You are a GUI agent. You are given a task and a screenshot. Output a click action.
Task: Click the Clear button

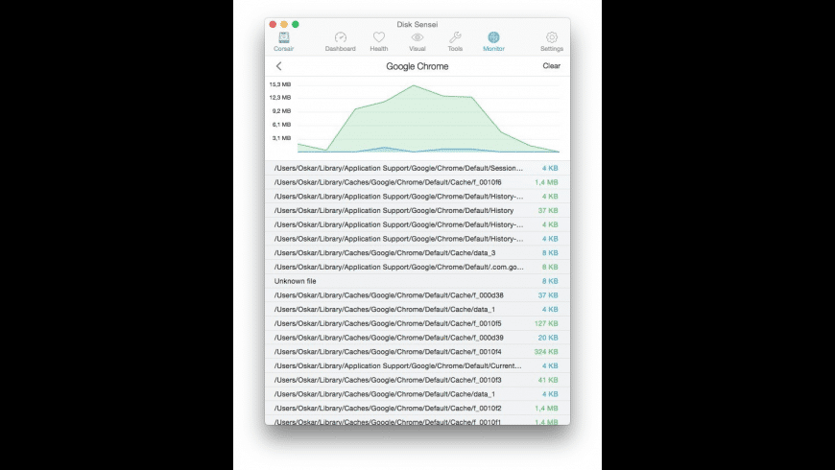pos(551,66)
